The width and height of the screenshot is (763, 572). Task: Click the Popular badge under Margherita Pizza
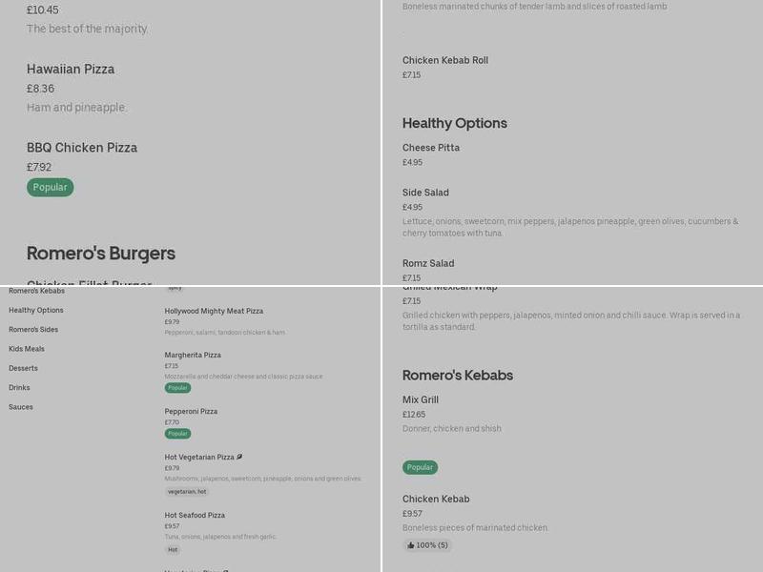pyautogui.click(x=174, y=389)
